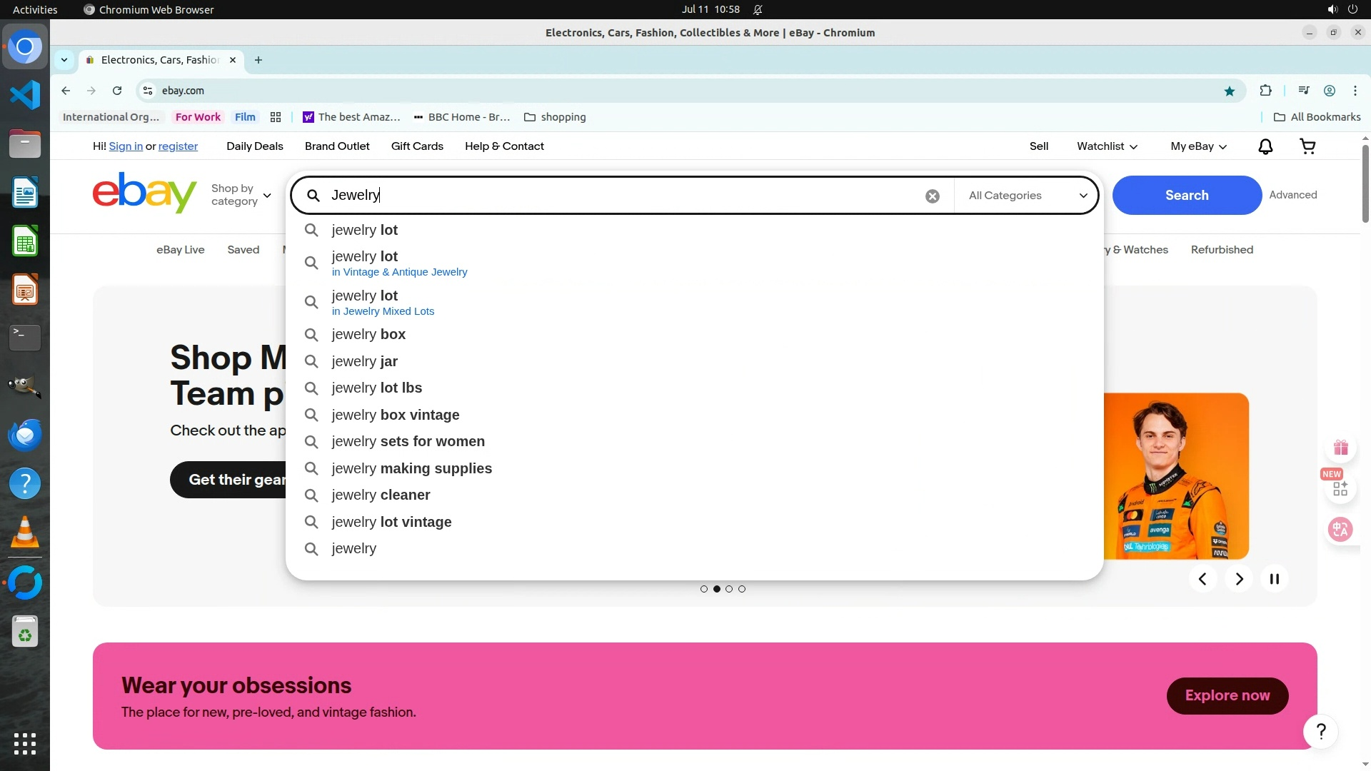This screenshot has width=1371, height=771.
Task: Open the eBay notifications bell
Action: [1265, 146]
